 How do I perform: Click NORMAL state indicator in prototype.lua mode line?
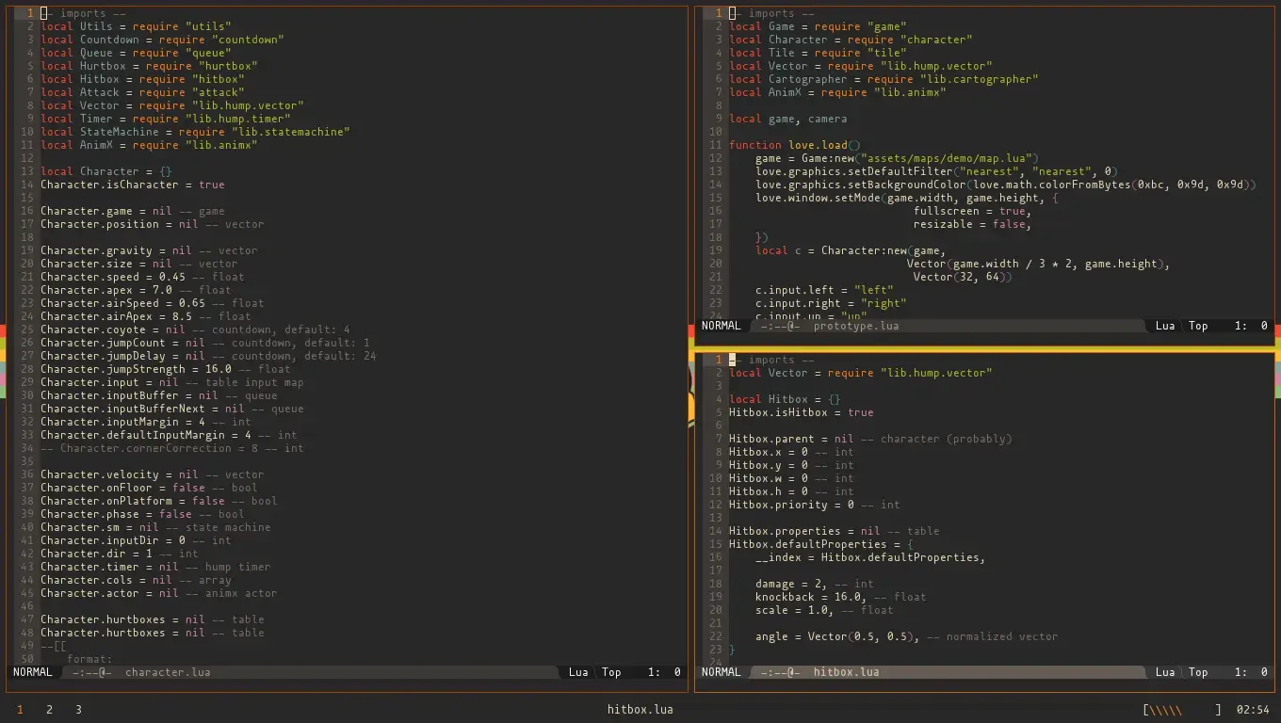coord(722,326)
